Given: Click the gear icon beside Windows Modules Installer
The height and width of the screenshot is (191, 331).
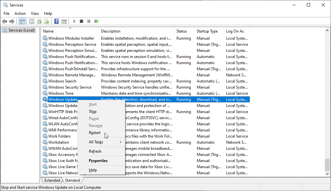Looking at the screenshot, I should (45, 38).
